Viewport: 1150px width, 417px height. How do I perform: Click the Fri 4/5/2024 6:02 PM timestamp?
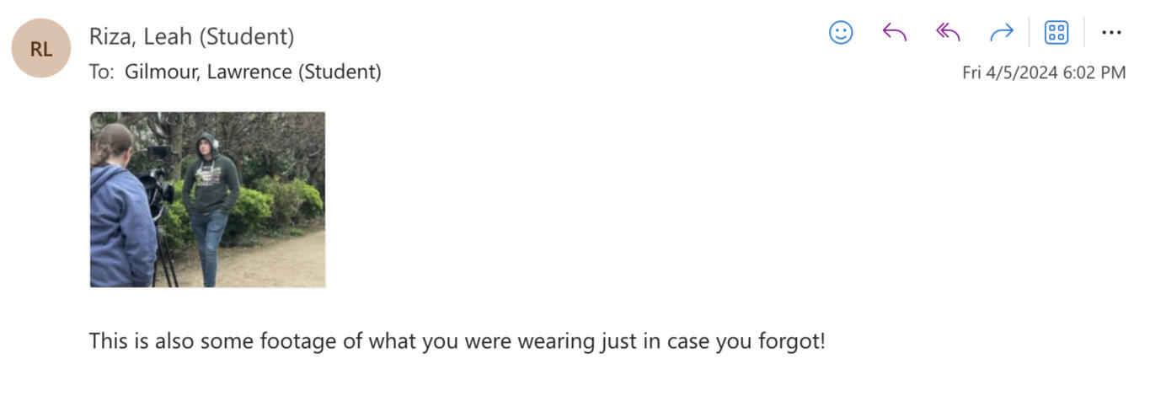[1043, 73]
